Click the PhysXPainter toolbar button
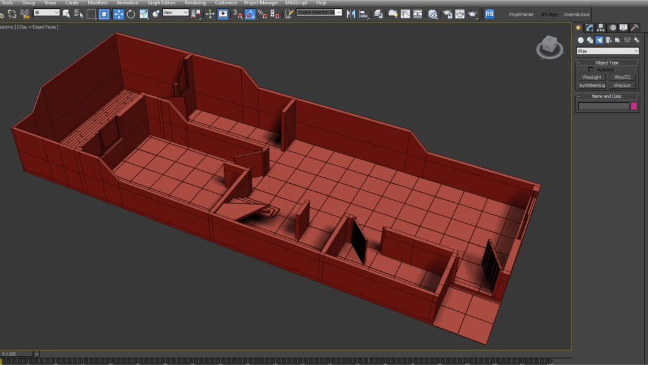This screenshot has width=648, height=365. pos(521,15)
